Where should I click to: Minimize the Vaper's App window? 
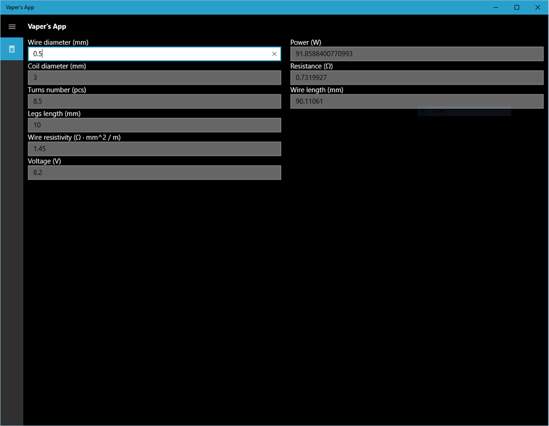pyautogui.click(x=496, y=7)
